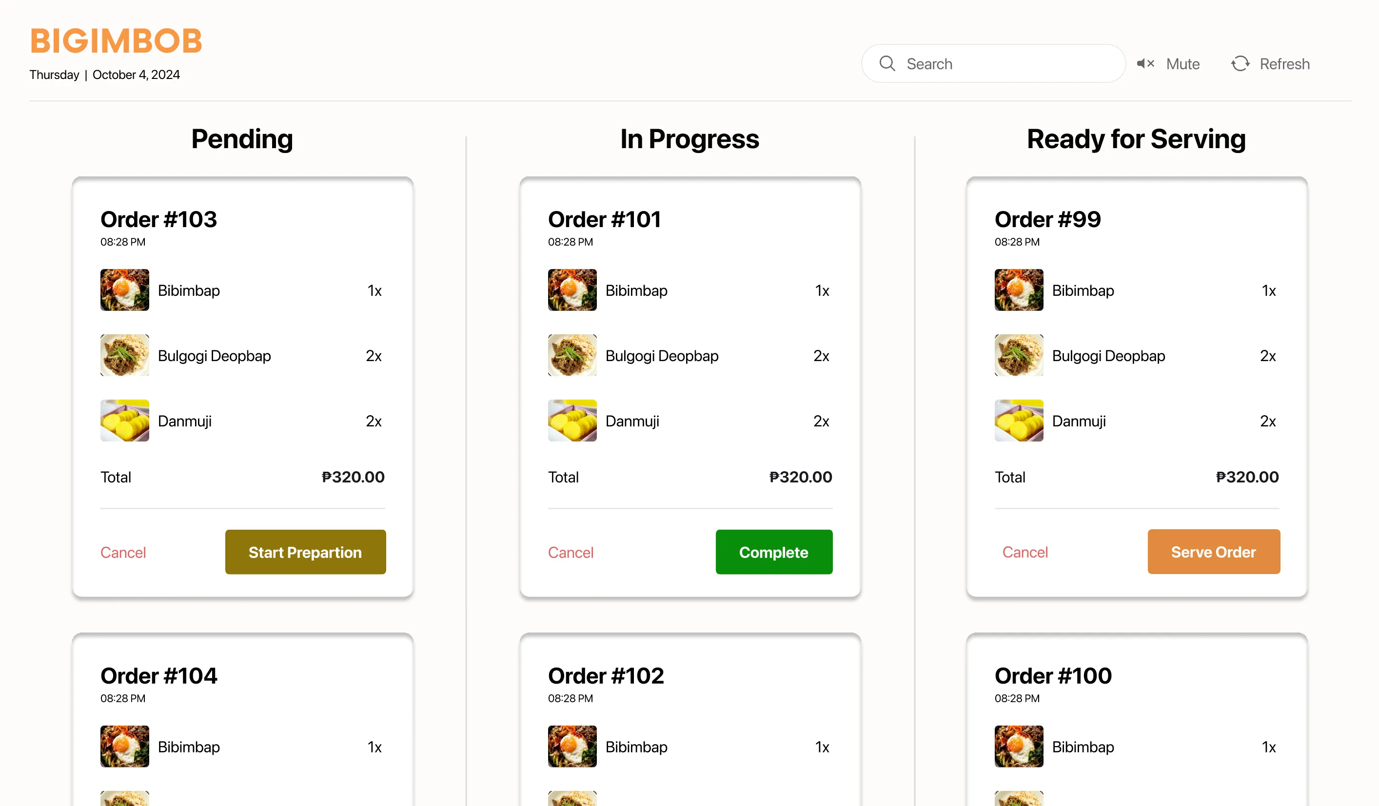The image size is (1379, 806).
Task: Click the muted speaker icon
Action: (x=1145, y=64)
